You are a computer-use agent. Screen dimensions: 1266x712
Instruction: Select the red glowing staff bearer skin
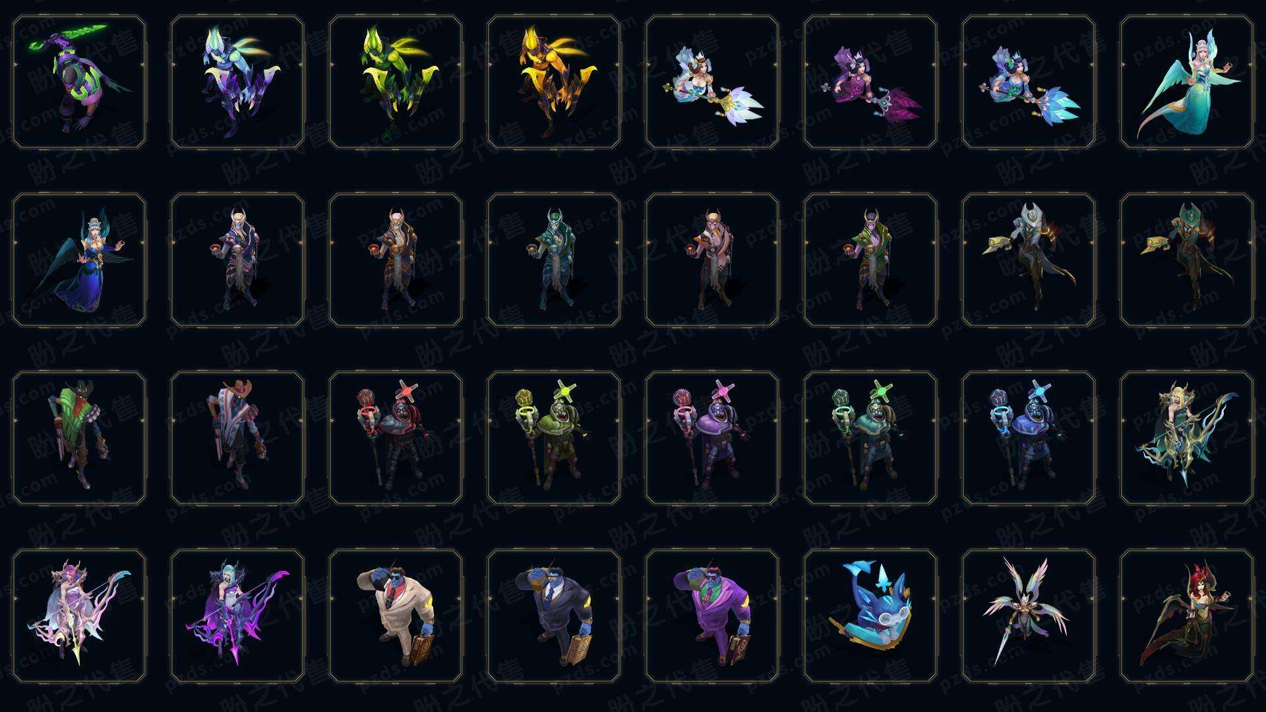pos(396,438)
